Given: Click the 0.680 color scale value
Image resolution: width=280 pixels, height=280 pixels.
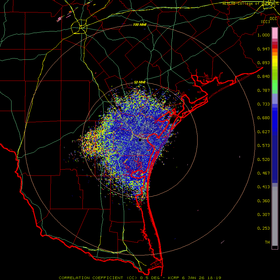Looking at the screenshot, I should tap(264, 118).
